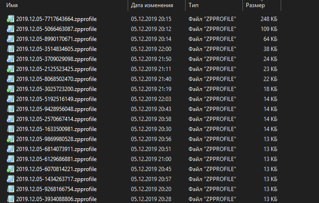
Task: Click the size value 24 КБ
Action: [x=270, y=59]
